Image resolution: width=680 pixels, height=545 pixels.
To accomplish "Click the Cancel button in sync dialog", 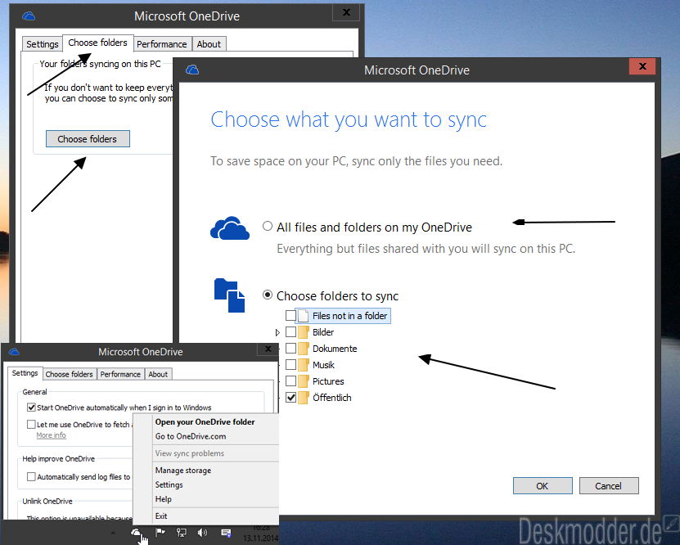I will [x=609, y=485].
